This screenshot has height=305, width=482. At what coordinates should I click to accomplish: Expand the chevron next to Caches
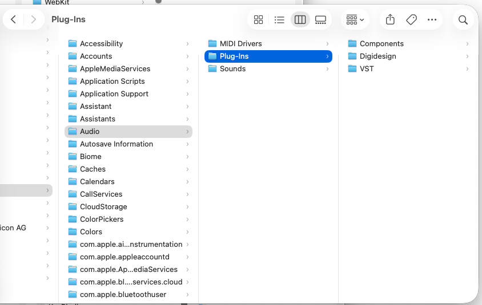[187, 169]
